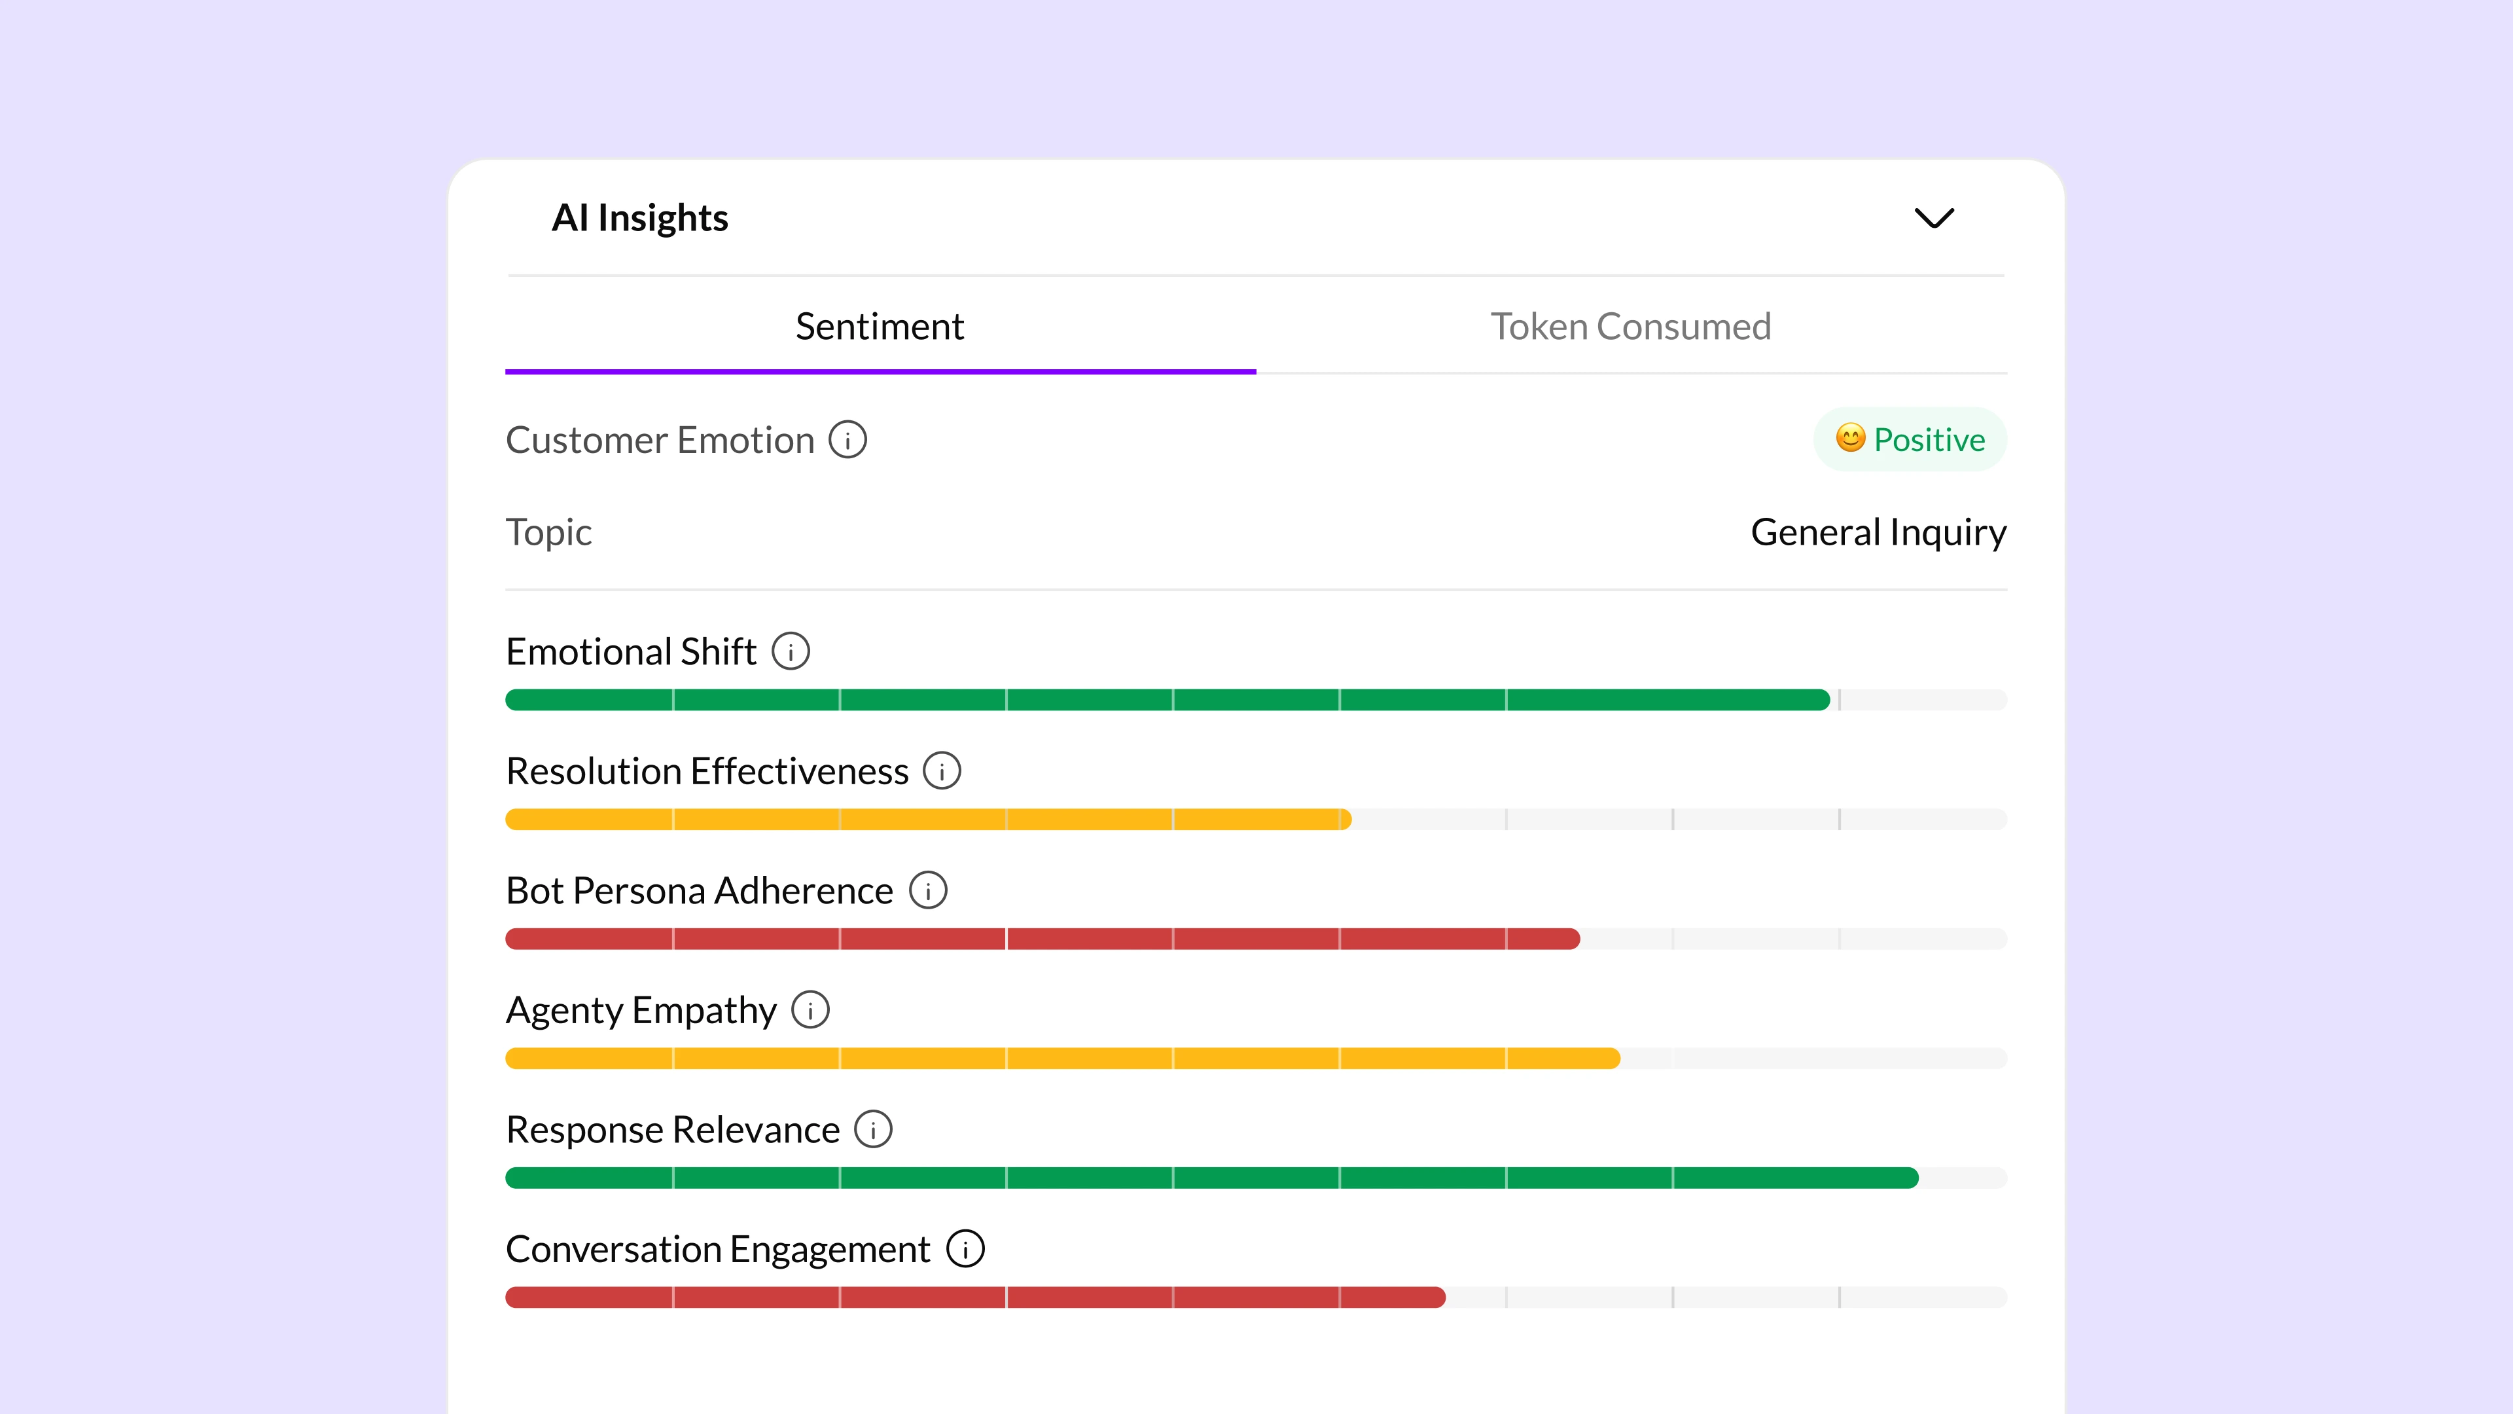Click the smiling emoji in the Positive badge
This screenshot has width=2513, height=1414.
[x=1851, y=440]
